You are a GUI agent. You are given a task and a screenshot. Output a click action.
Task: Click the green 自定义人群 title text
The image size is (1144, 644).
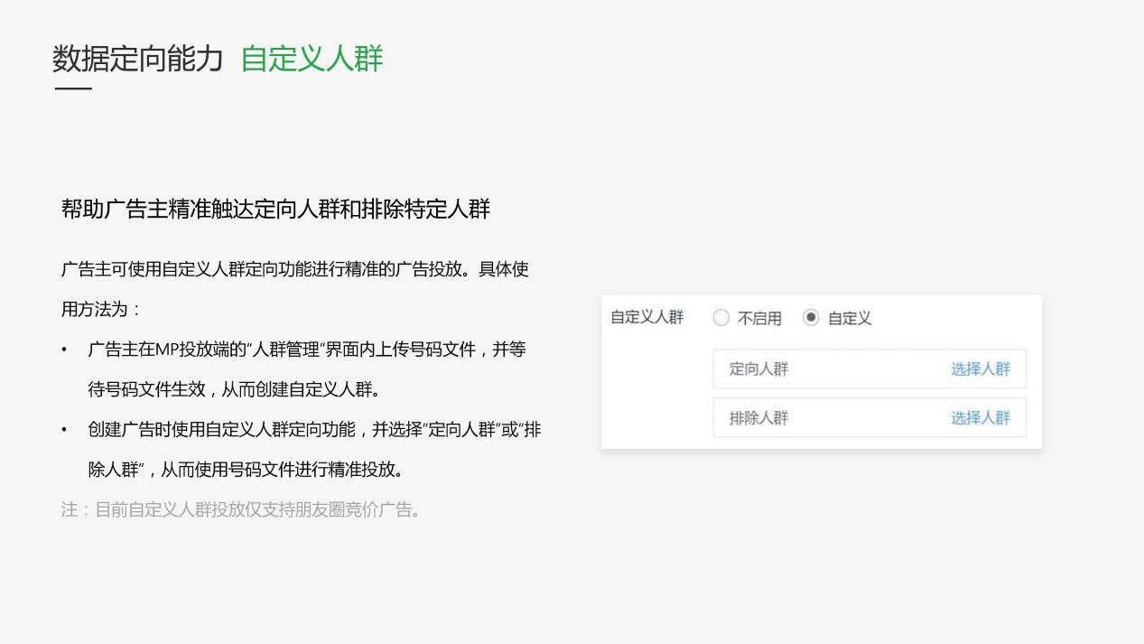coord(312,59)
